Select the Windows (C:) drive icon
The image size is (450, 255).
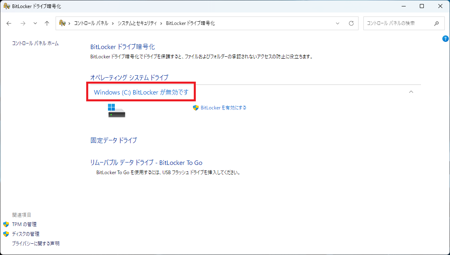coord(116,111)
